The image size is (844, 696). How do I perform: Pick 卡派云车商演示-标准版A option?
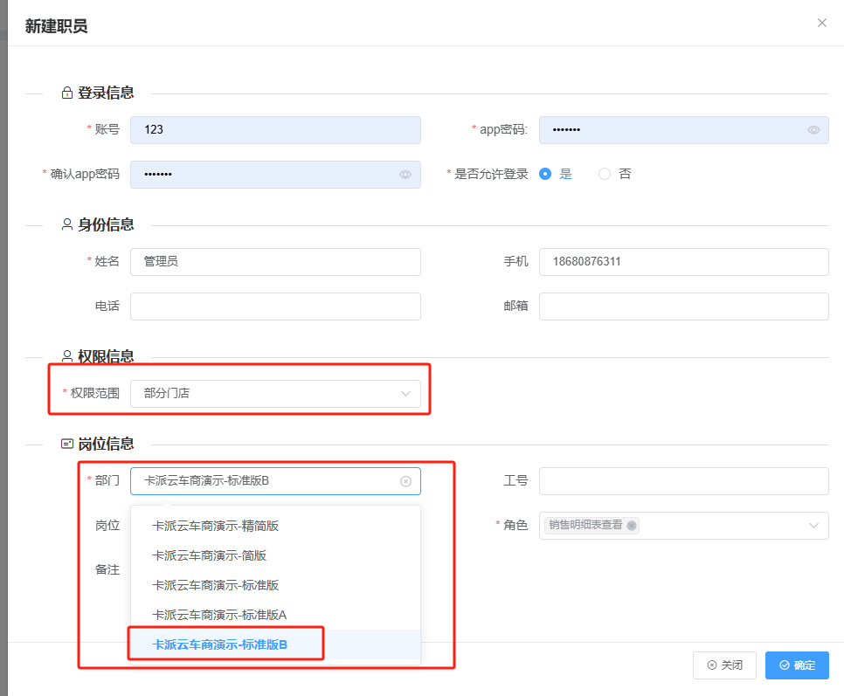pos(219,615)
